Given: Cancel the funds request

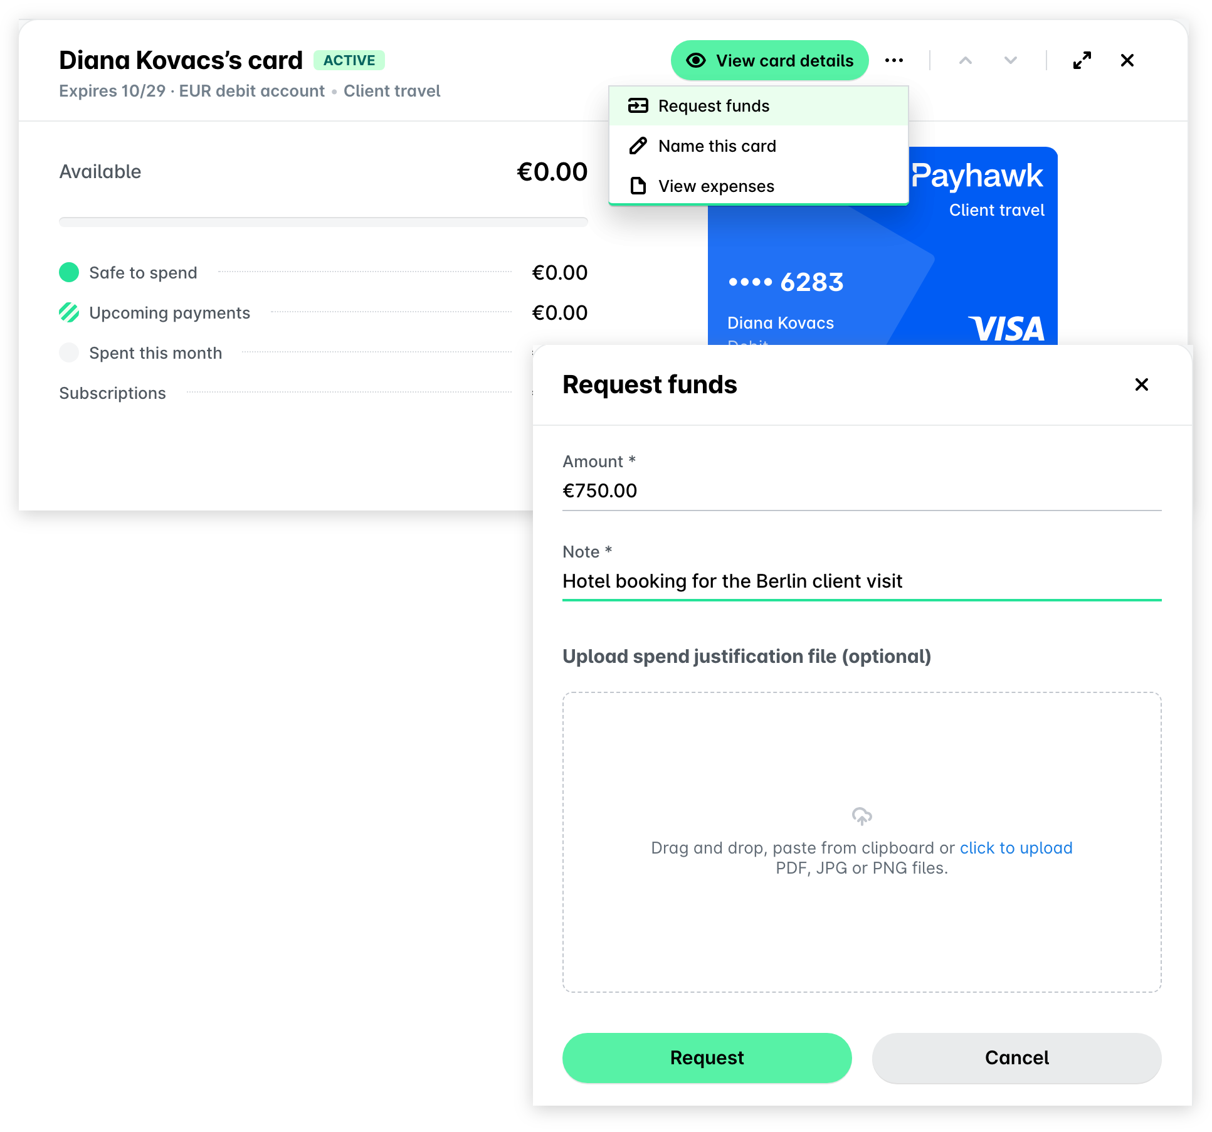Looking at the screenshot, I should click(1016, 1058).
